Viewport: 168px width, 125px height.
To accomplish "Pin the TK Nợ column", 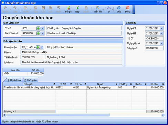I will point(71,84).
